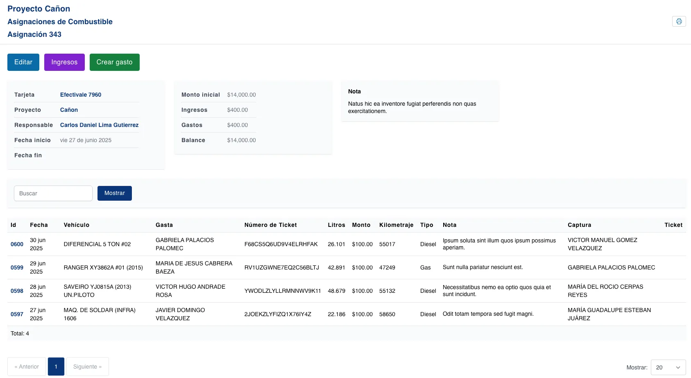
Task: Open responsible Carlos Daniel Lima Gutierrez
Action: 99,125
